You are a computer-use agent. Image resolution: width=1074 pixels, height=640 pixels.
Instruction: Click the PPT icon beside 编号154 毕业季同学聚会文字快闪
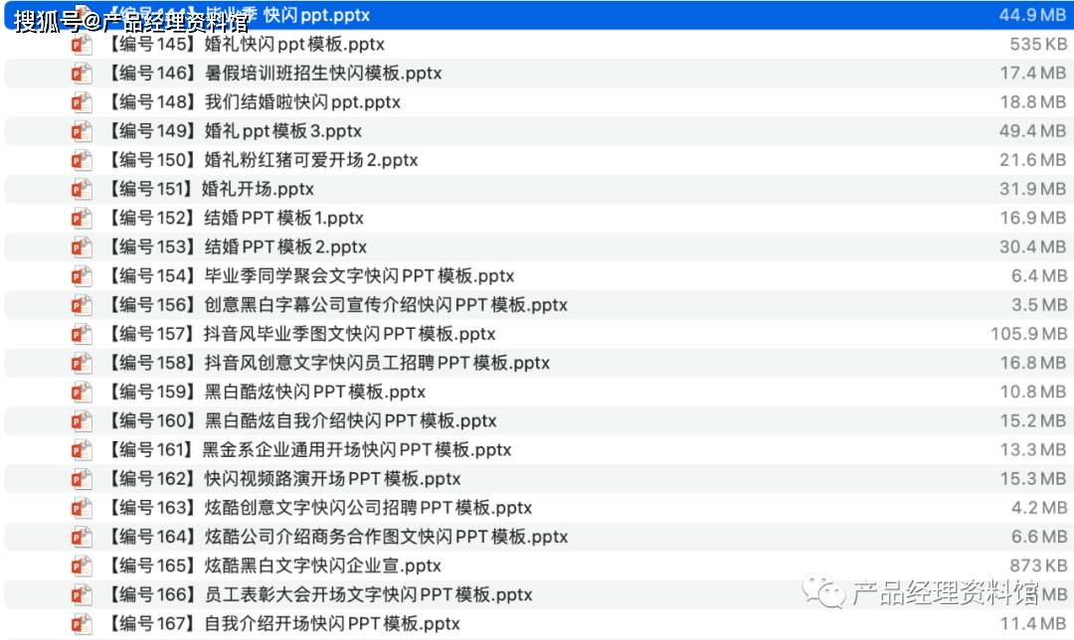(x=81, y=275)
